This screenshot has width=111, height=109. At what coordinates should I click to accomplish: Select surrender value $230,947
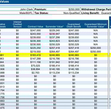pyautogui.click(x=54, y=34)
